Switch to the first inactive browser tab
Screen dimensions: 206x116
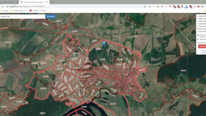[9, 2]
